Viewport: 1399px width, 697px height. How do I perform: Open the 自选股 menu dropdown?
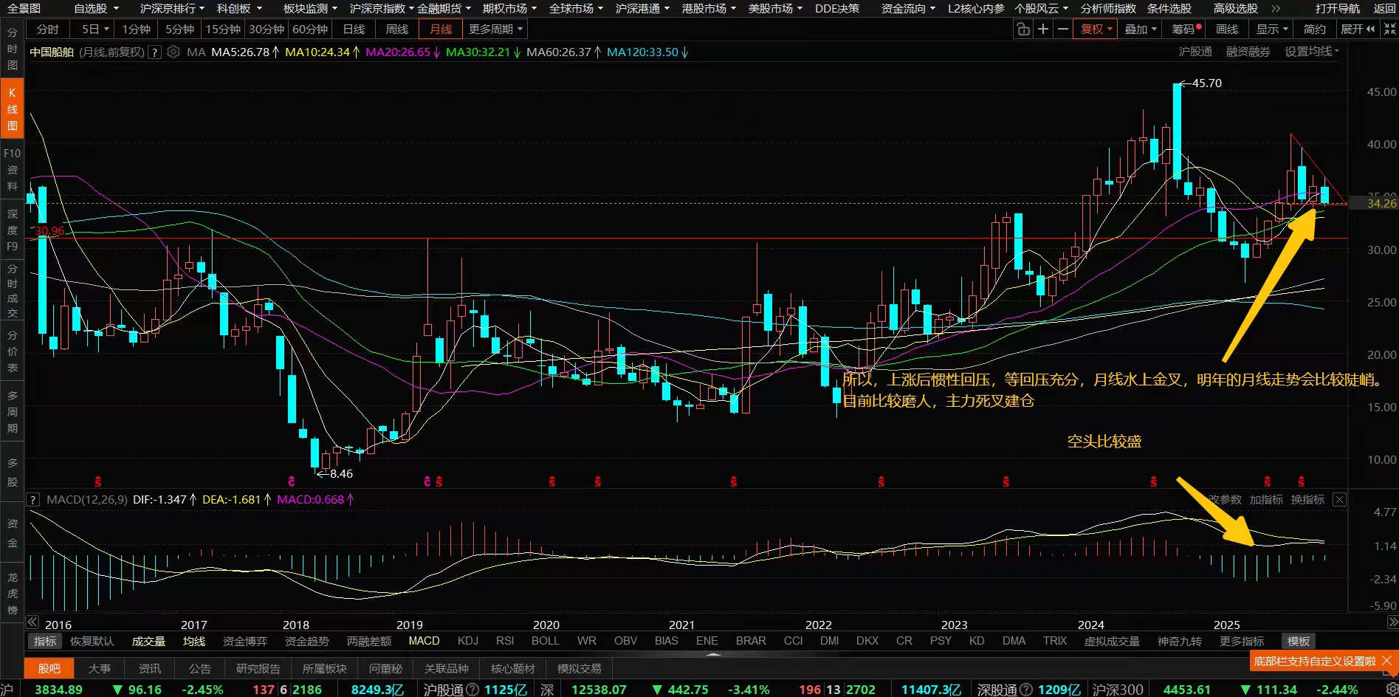[x=96, y=9]
